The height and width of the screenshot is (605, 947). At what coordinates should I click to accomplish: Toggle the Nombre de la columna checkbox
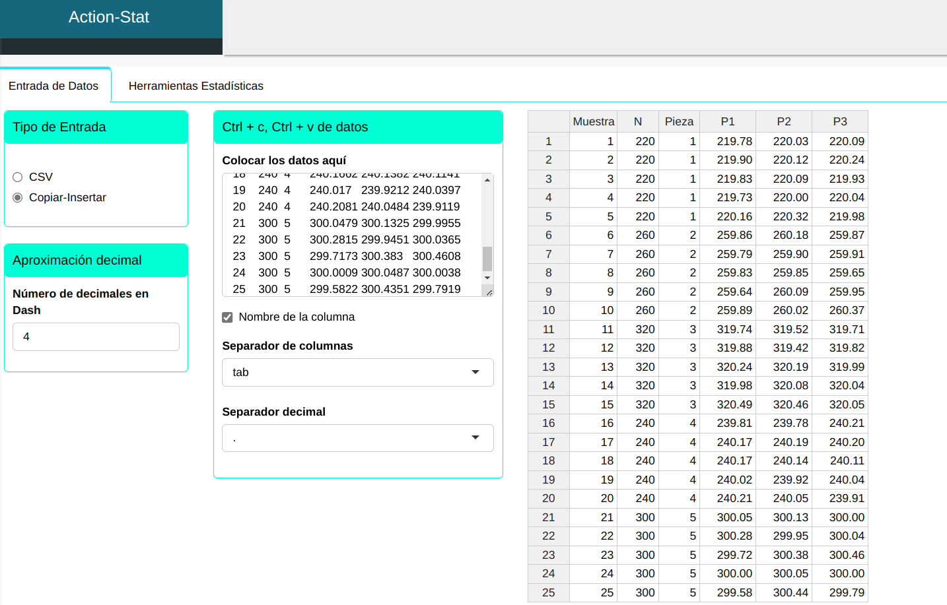tap(228, 317)
